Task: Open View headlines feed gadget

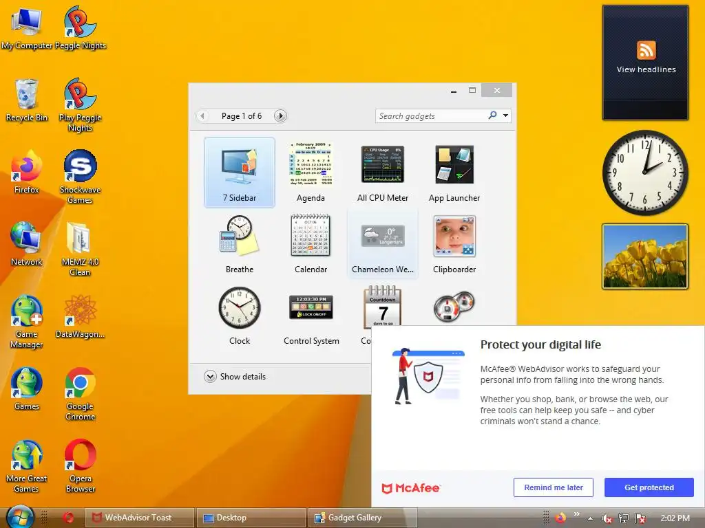Action: coord(645,63)
